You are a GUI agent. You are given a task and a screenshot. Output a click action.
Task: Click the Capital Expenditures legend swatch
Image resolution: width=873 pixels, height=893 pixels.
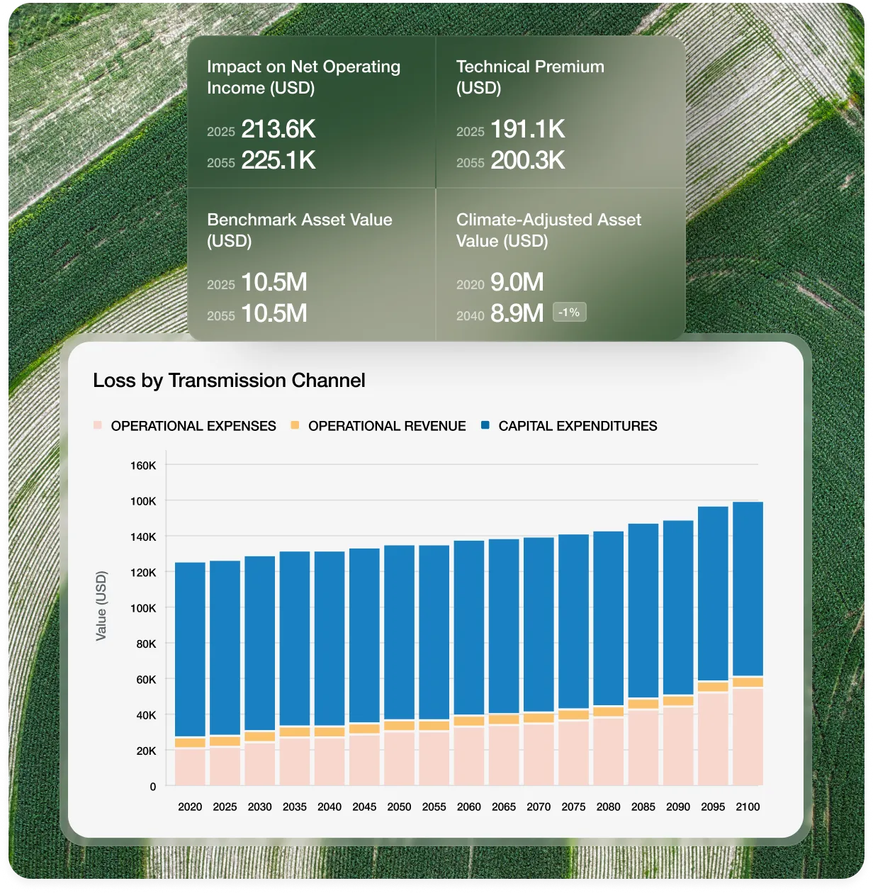485,425
